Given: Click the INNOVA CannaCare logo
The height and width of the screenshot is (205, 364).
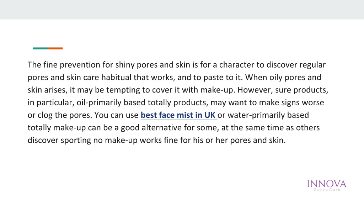Looking at the screenshot, I should pyautogui.click(x=327, y=186).
